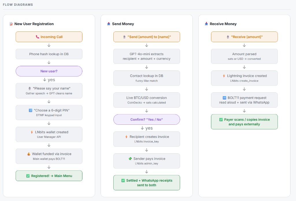The image size is (296, 201).
Task: Click the lightning icon beside Lightning invoice created
Action: click(x=224, y=76)
